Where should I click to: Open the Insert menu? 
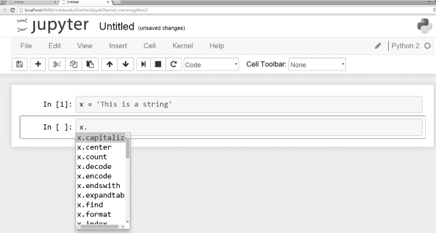118,46
